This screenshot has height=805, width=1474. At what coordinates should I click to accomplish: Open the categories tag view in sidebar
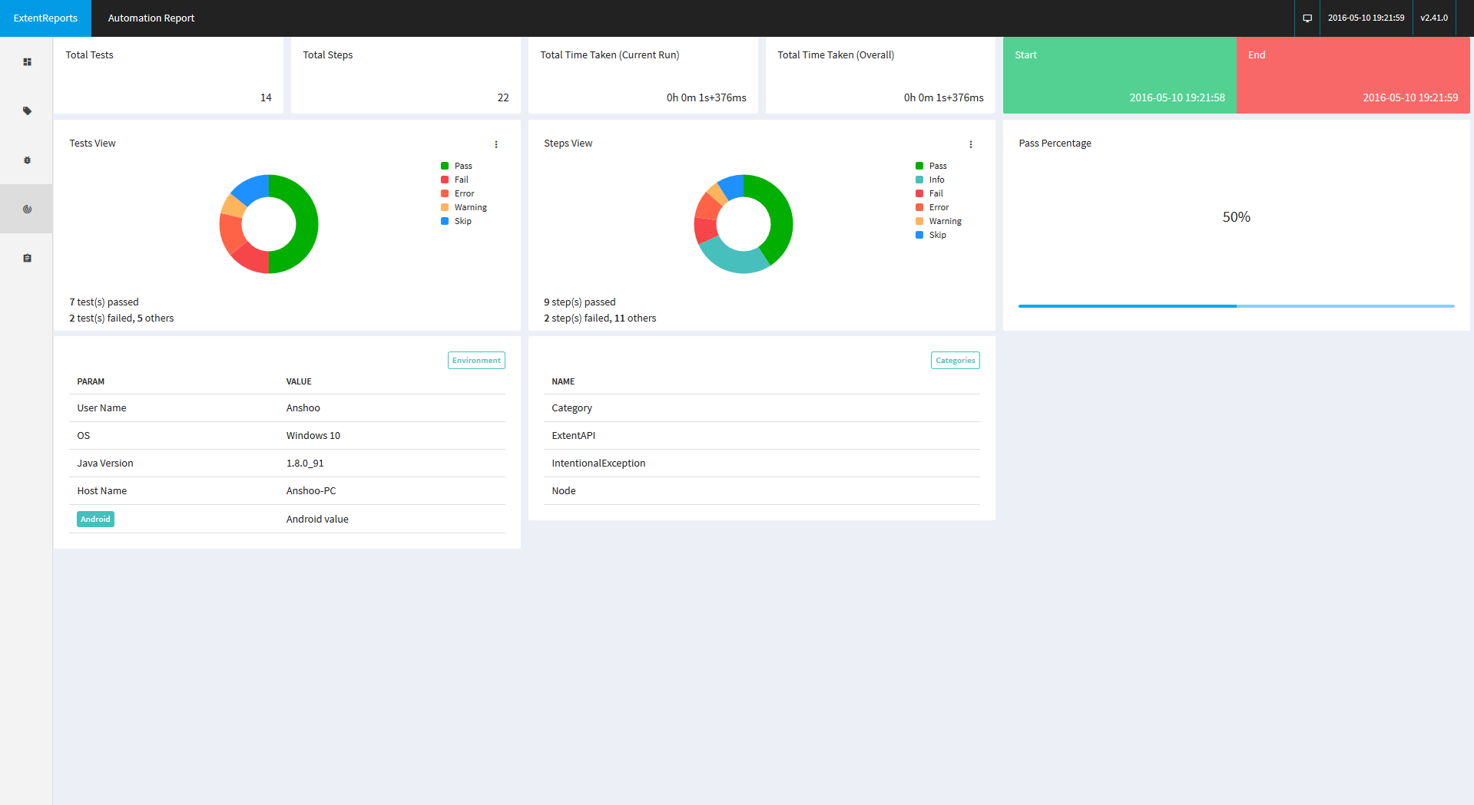tap(27, 111)
